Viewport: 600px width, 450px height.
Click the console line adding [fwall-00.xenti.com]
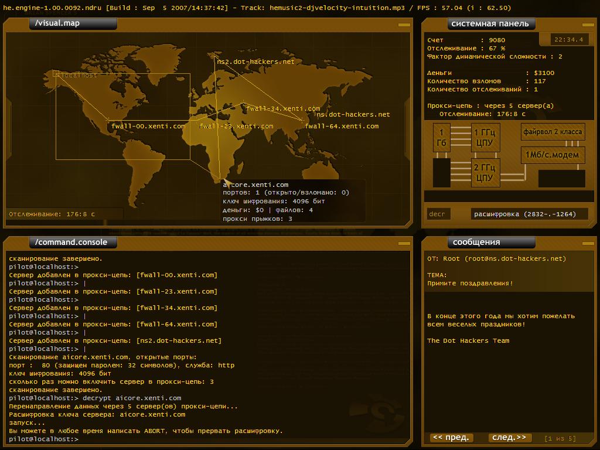click(113, 275)
